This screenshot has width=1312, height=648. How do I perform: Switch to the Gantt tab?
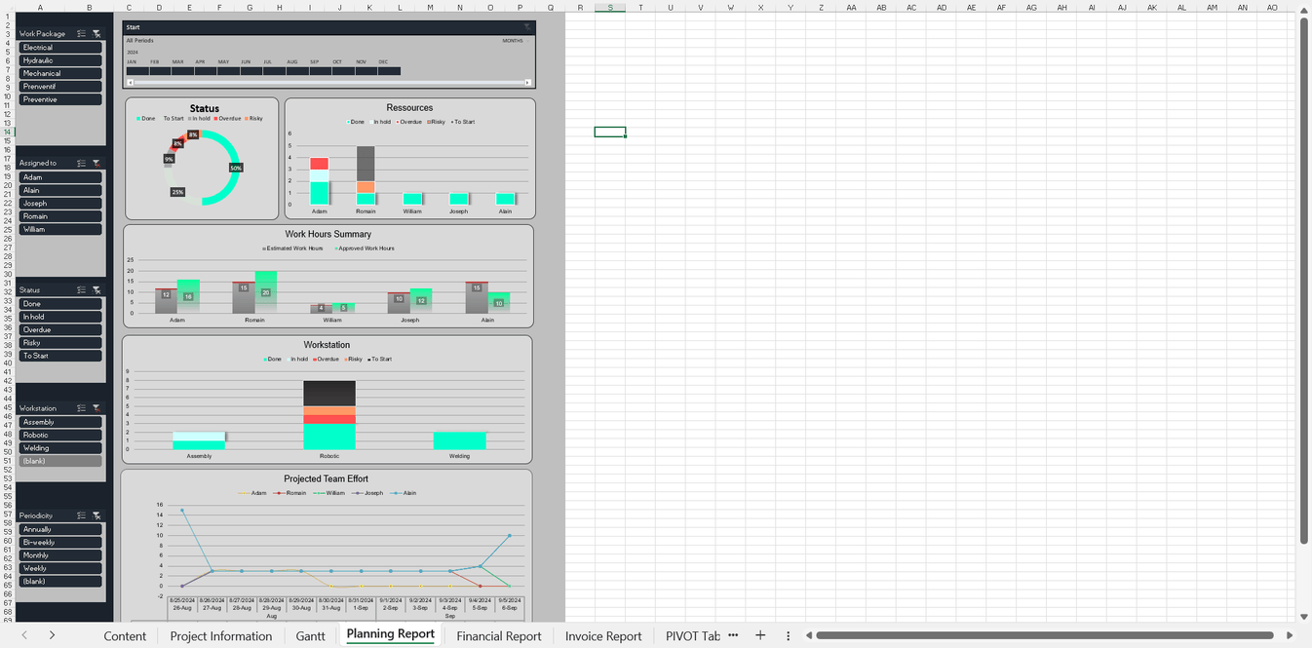(x=310, y=635)
